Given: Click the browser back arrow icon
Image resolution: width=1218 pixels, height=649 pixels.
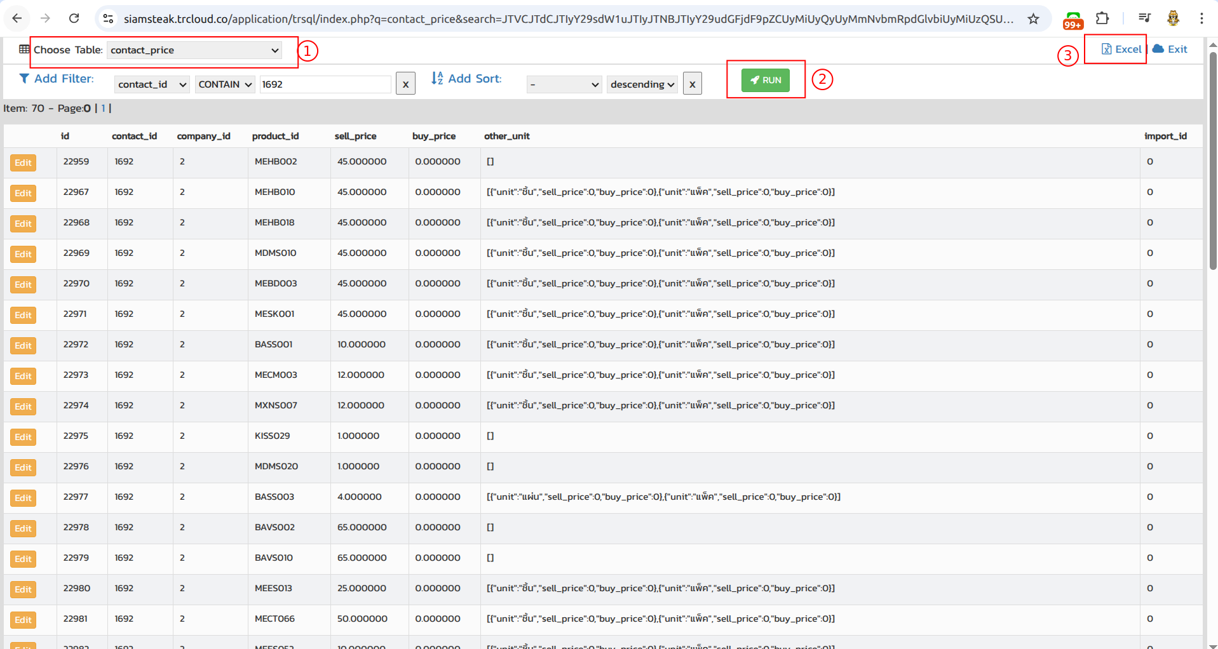Looking at the screenshot, I should [17, 18].
